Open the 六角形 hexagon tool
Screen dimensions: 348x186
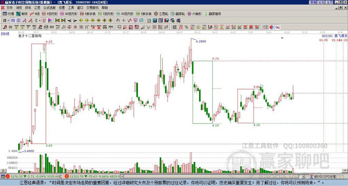(x=194, y=14)
